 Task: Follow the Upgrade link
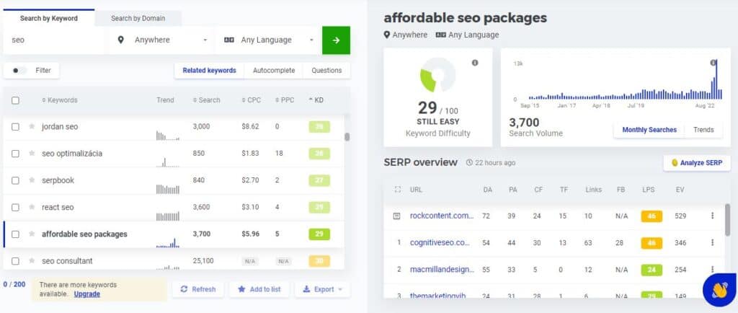coord(87,294)
